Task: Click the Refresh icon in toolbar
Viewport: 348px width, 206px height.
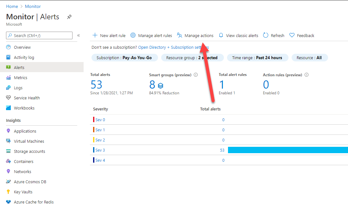Action: pos(266,35)
